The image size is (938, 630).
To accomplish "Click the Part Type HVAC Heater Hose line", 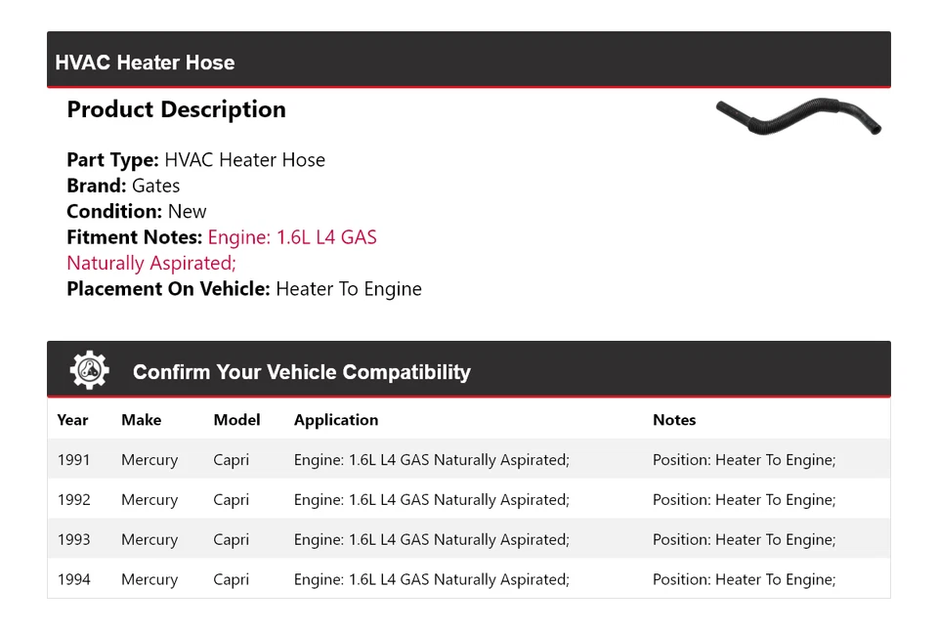I will (196, 159).
